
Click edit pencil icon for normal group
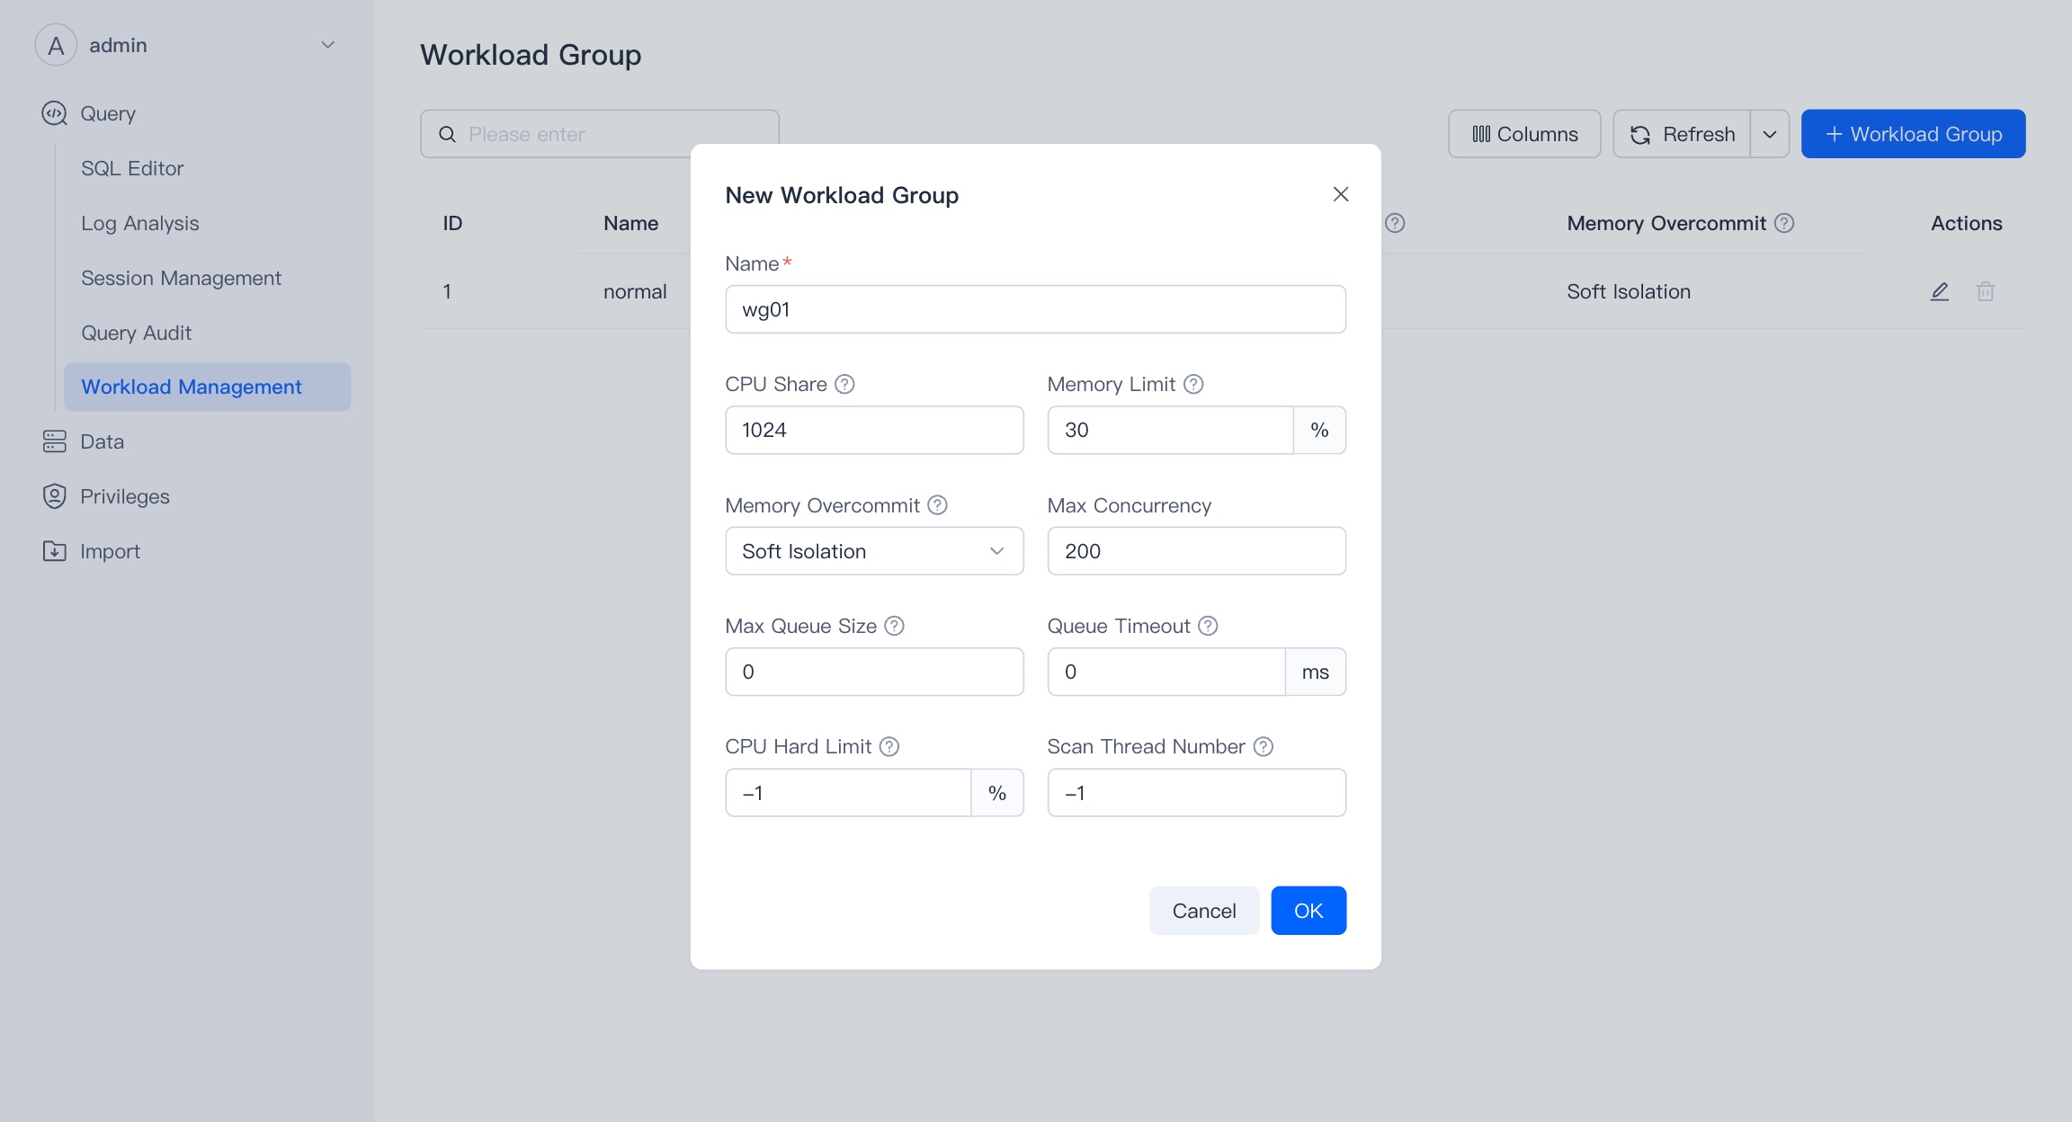tap(1939, 291)
